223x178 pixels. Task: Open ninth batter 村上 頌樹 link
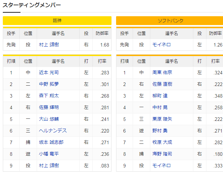(49, 166)
